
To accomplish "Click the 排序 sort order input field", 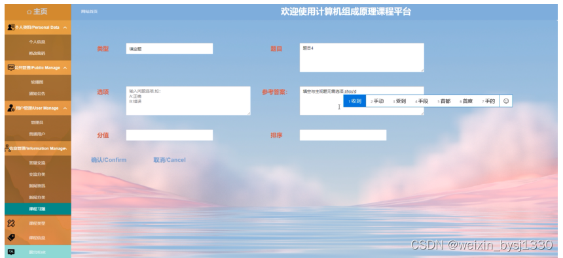I will 343,135.
